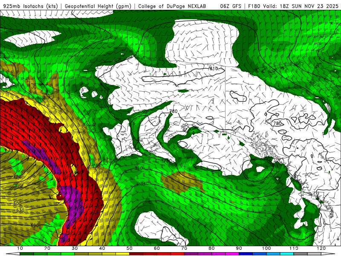
Task: Pick the bright magenta swatch just below 90 kts
Action: [232, 254]
